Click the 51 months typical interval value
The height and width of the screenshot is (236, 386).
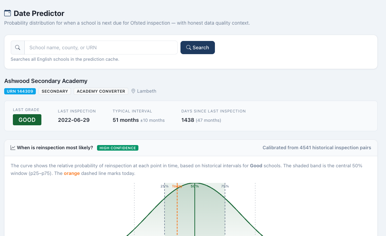126,120
